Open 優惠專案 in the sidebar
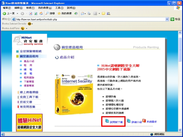 (29, 86)
